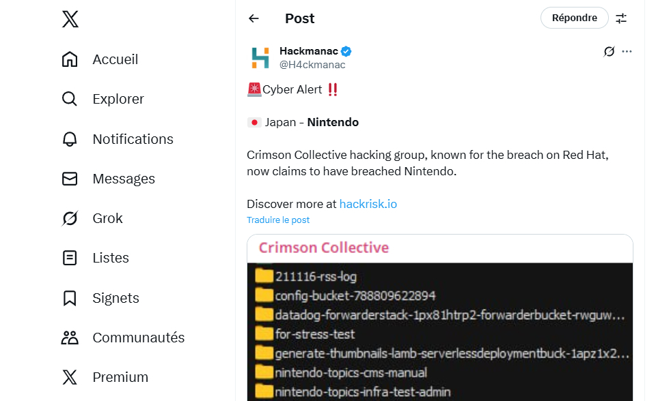656x401 pixels.
Task: Open reply filter settings icon
Action: click(621, 18)
